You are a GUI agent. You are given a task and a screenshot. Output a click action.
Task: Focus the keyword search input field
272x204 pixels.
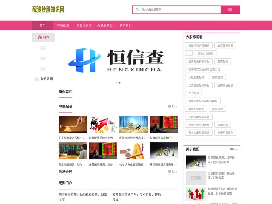point(176,9)
